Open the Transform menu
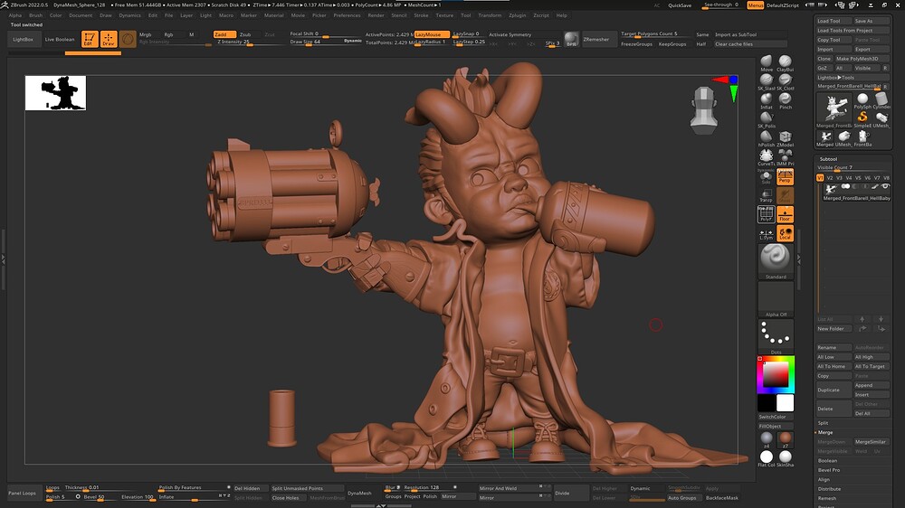905x508 pixels. [x=490, y=15]
